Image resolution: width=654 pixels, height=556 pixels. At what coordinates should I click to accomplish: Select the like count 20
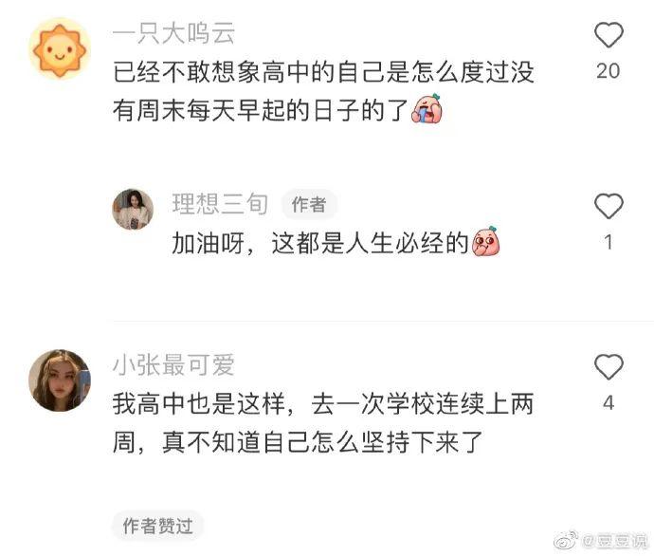coord(609,71)
